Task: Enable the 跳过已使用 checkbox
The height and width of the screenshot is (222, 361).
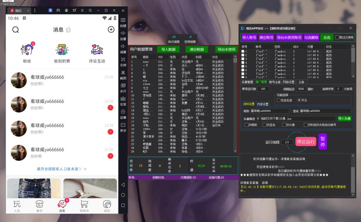Action: point(337,37)
